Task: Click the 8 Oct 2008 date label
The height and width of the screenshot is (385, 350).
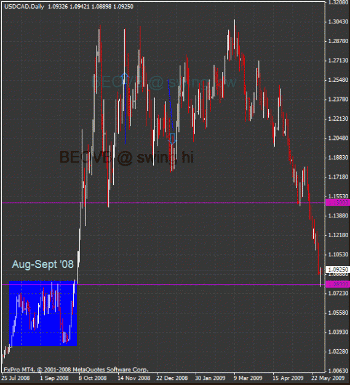Action: tap(93, 378)
